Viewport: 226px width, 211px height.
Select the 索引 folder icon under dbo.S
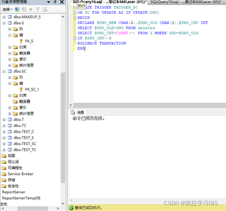[16, 59]
